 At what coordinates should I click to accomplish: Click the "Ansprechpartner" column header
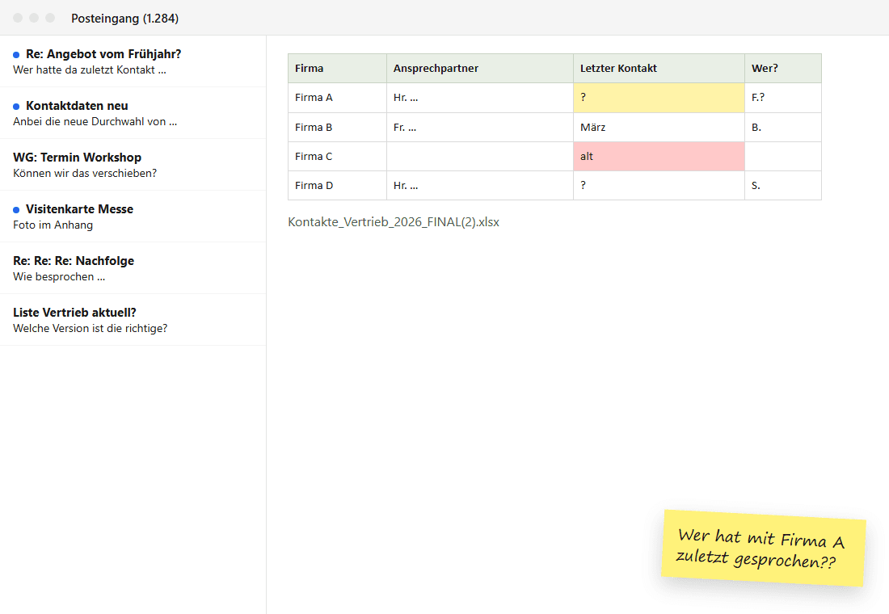479,69
